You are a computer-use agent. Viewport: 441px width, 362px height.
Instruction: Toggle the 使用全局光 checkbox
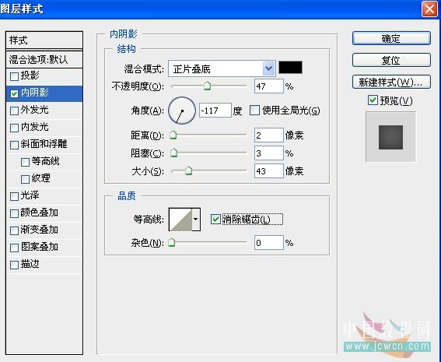click(x=254, y=111)
